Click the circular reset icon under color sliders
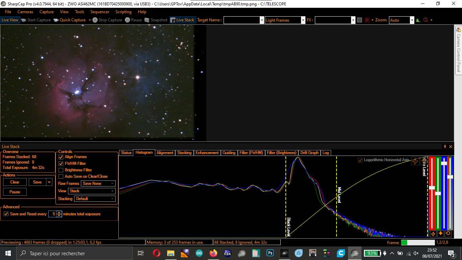462x260 pixels. pos(448,234)
